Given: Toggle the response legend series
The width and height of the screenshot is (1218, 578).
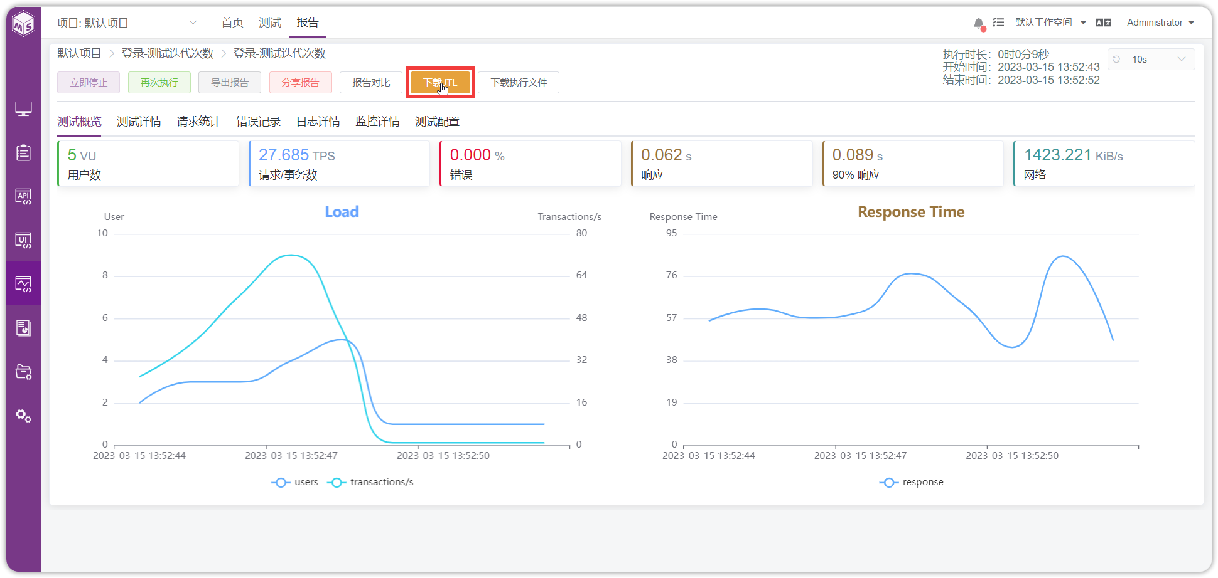Looking at the screenshot, I should click(x=912, y=482).
